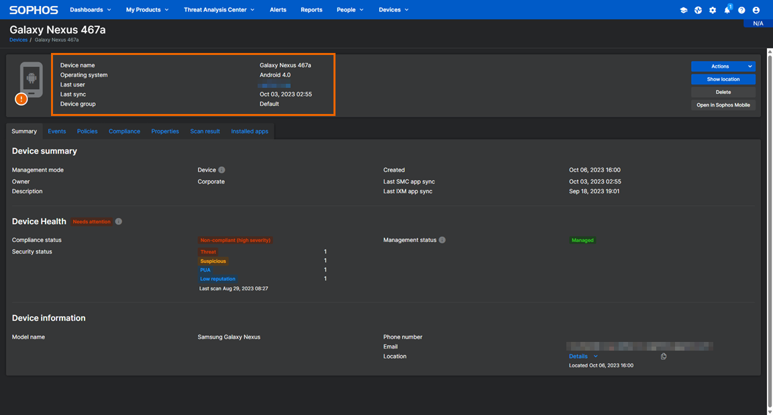
Task: Open the Dashboards dropdown menu
Action: tap(91, 10)
